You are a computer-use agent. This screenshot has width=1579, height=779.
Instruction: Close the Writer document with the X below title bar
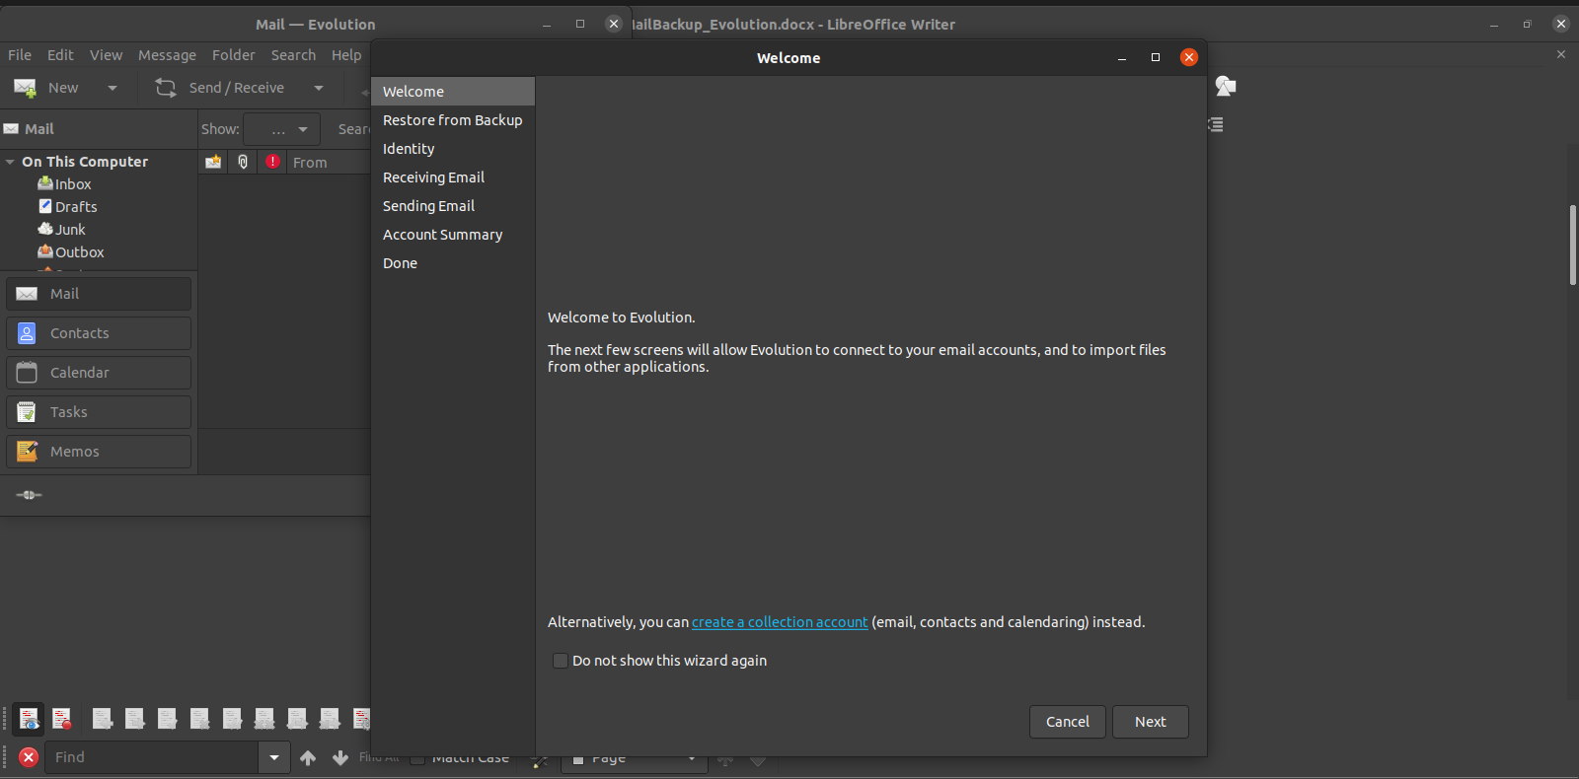[1561, 54]
